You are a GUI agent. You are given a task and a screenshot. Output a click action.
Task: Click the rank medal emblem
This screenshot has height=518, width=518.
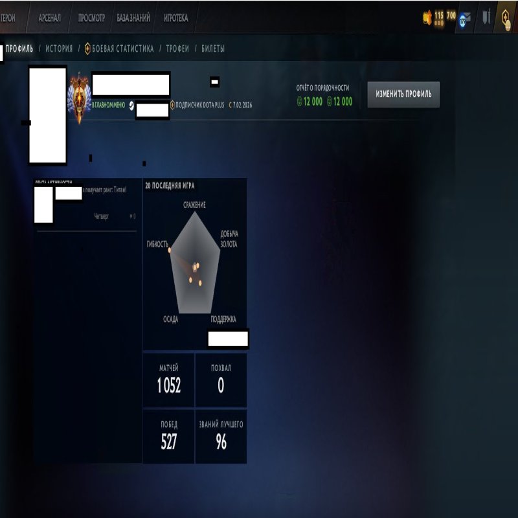(x=79, y=98)
